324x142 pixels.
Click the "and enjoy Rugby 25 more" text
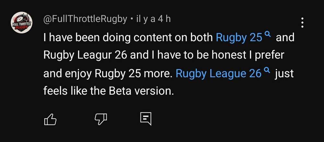(107, 74)
